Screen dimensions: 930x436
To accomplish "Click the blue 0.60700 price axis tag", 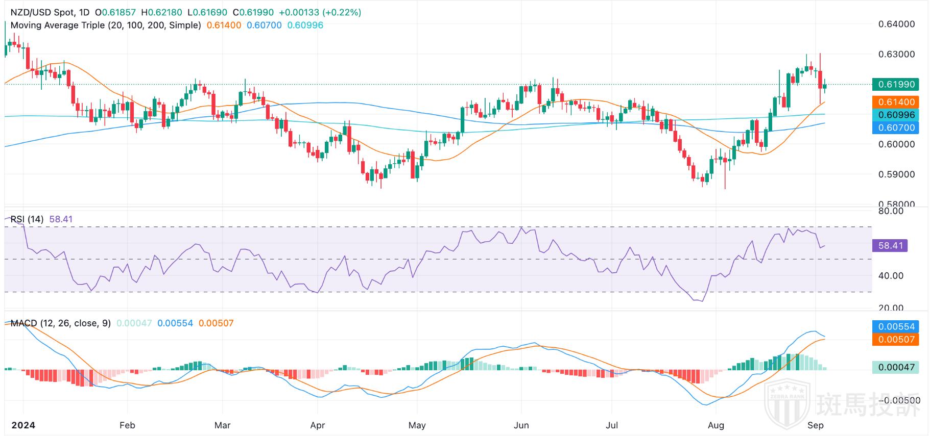I will 896,127.
